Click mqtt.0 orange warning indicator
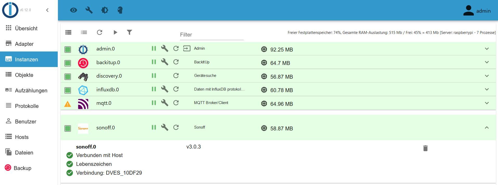Image resolution: width=498 pixels, height=185 pixels. point(68,104)
